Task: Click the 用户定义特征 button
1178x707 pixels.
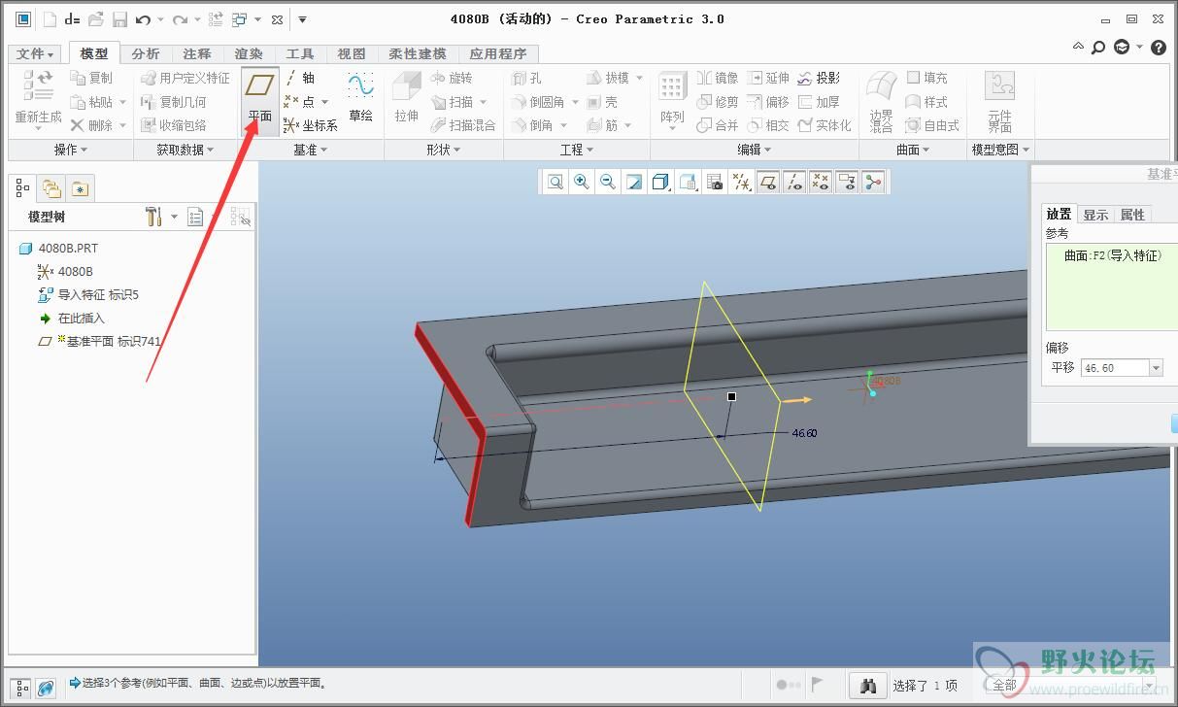Action: coord(185,78)
